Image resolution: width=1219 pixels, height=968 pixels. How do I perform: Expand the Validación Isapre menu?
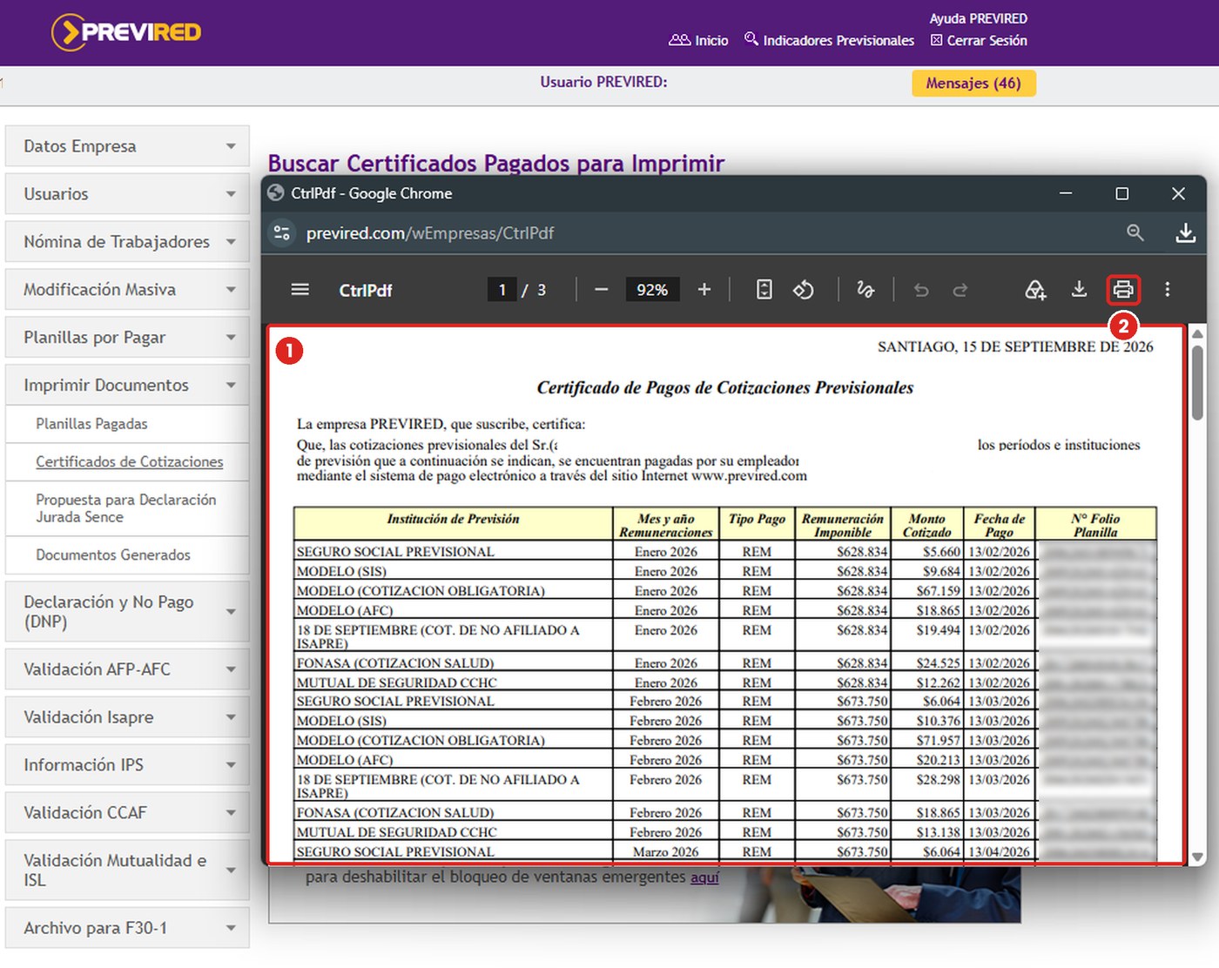pyautogui.click(x=127, y=717)
